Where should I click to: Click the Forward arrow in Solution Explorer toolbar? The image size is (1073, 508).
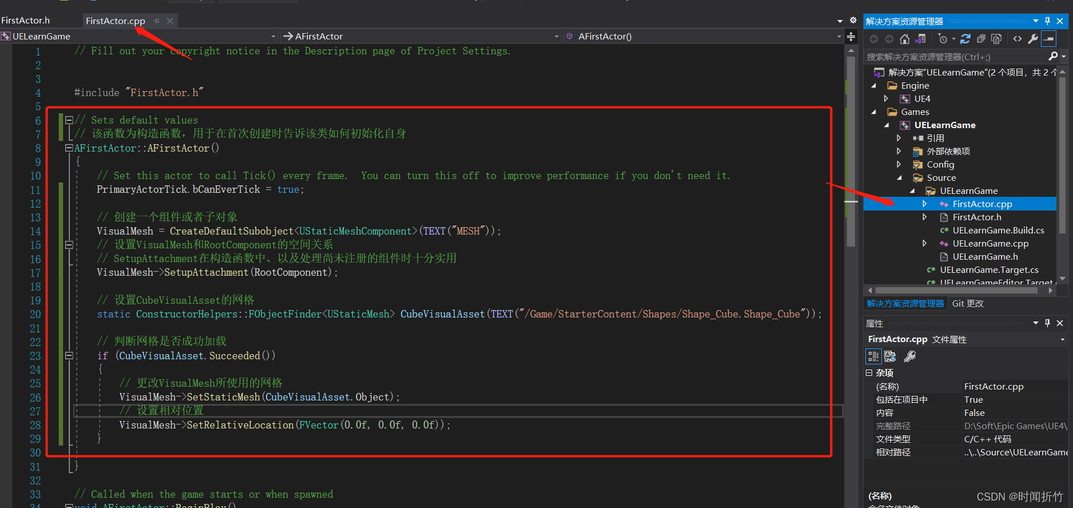[x=889, y=39]
